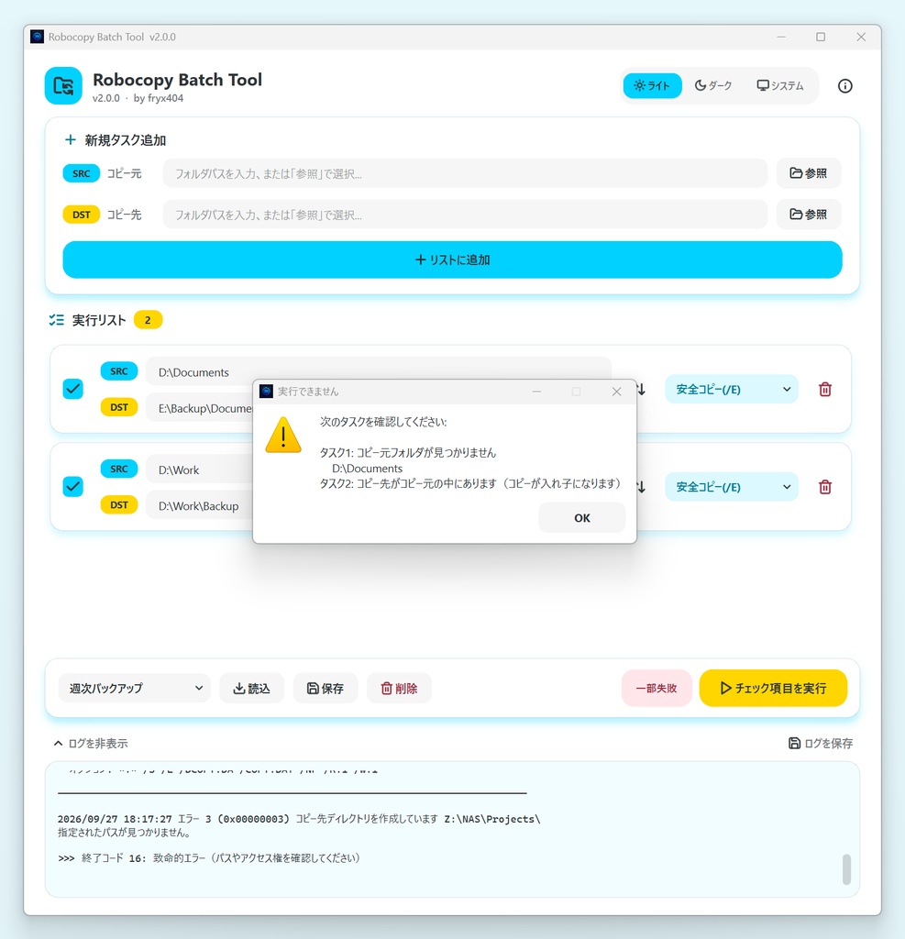
Task: Run checked items with チェック項目を実行
Action: pyautogui.click(x=773, y=688)
